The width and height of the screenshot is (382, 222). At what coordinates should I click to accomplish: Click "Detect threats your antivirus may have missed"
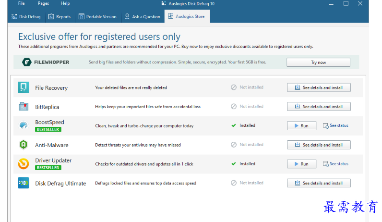pos(138,145)
